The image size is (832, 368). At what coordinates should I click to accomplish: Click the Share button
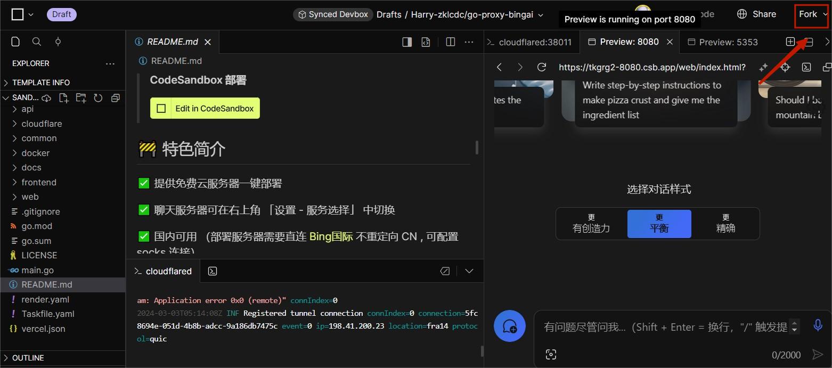(756, 14)
